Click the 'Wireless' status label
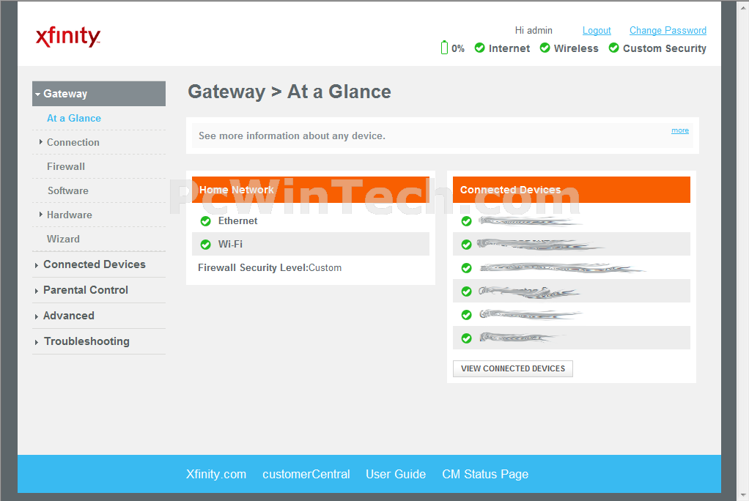This screenshot has width=749, height=501. point(576,48)
